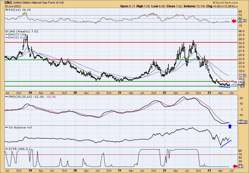Image resolution: width=249 pixels, height=173 pixels.
Task: Click the Volume 73.7M value
Action: [193, 6]
